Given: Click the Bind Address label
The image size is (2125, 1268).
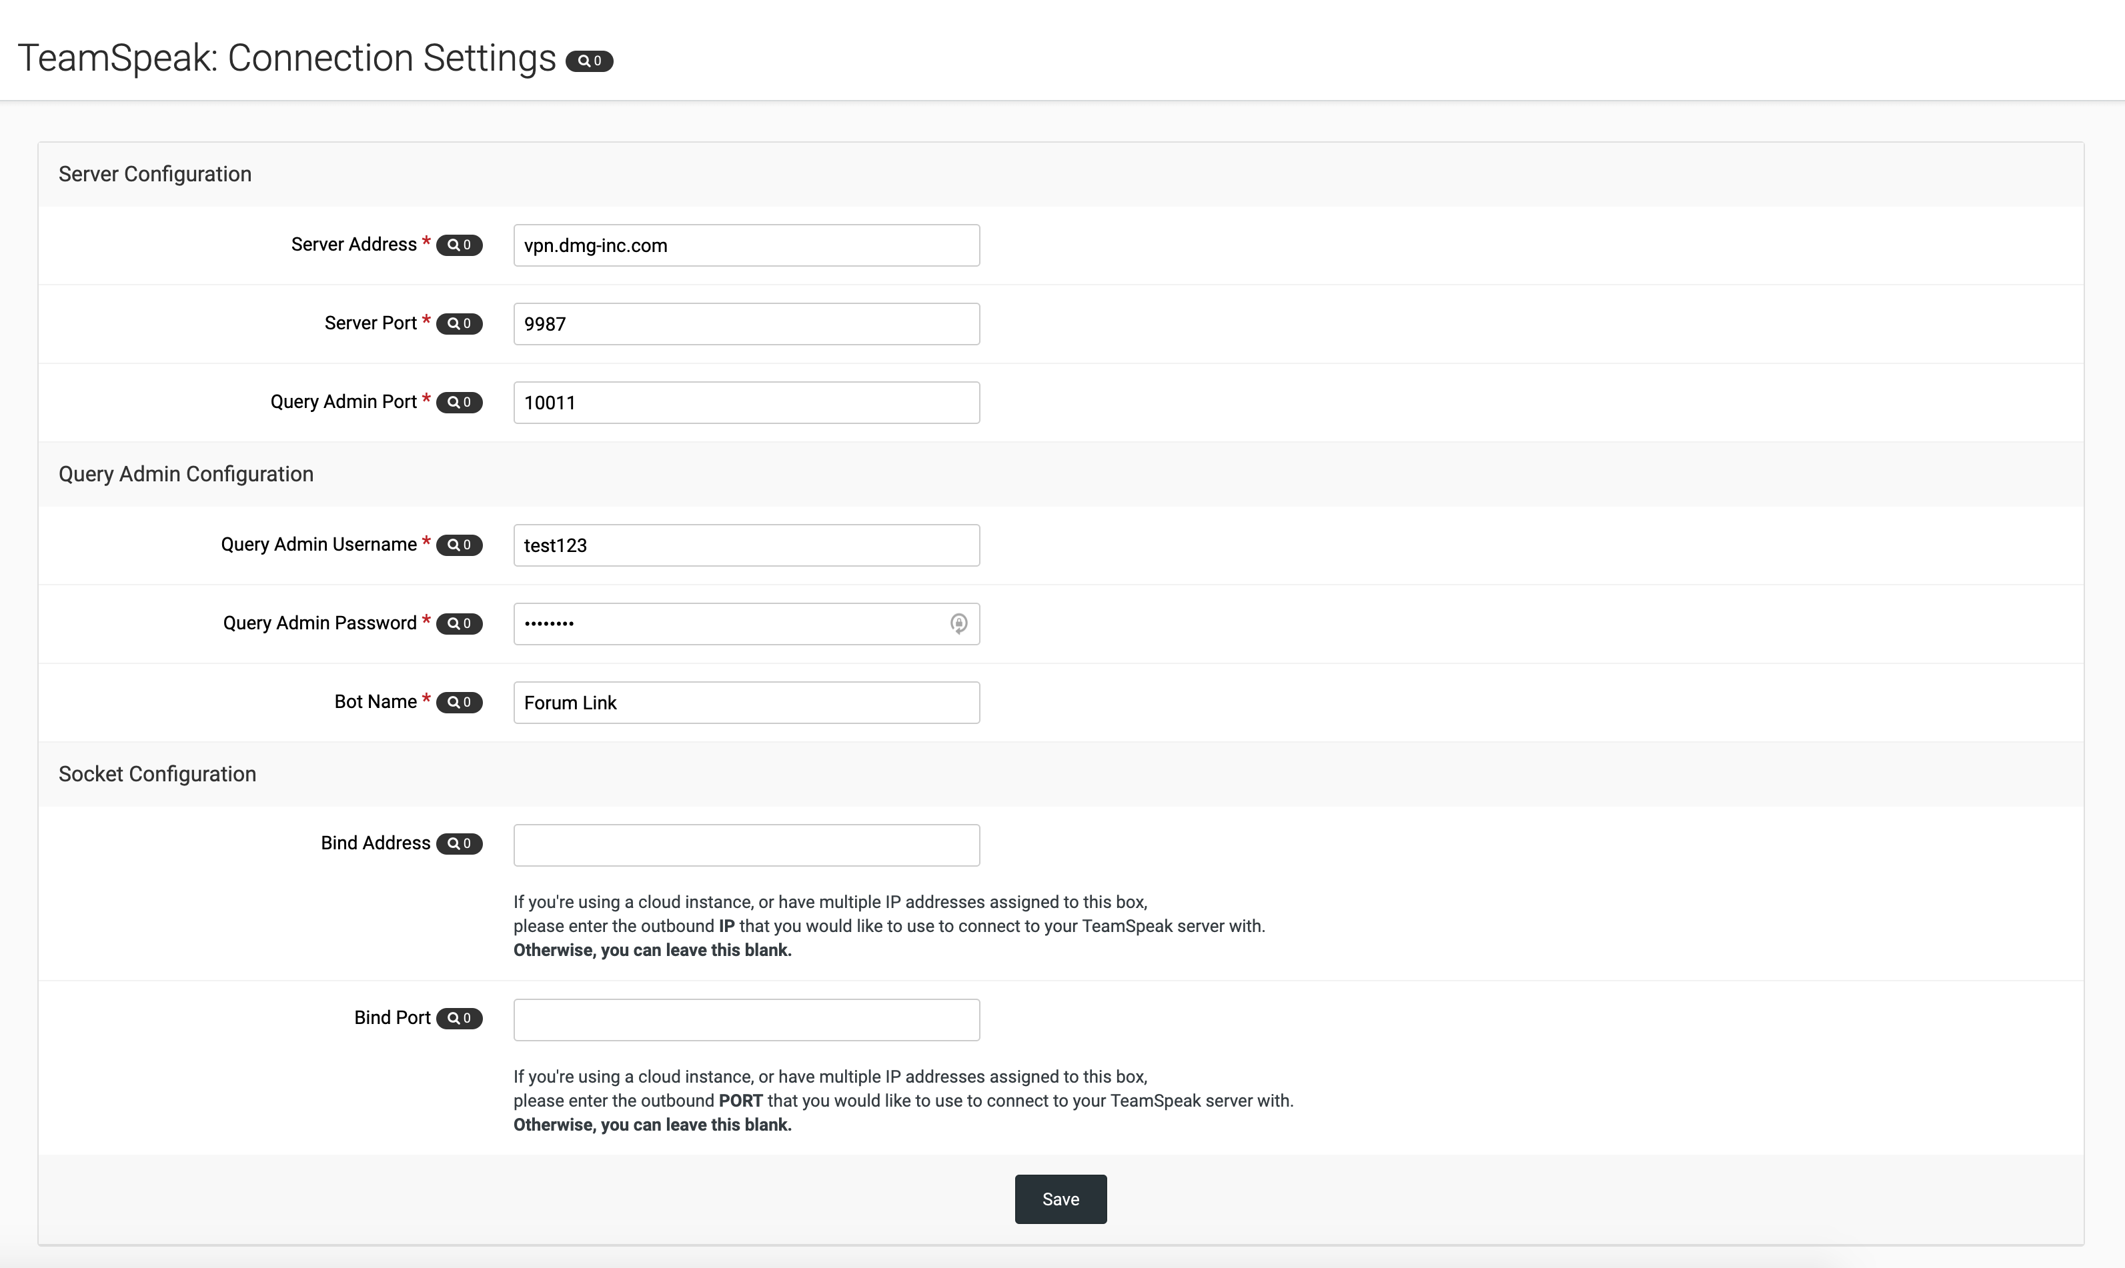Looking at the screenshot, I should [x=376, y=843].
